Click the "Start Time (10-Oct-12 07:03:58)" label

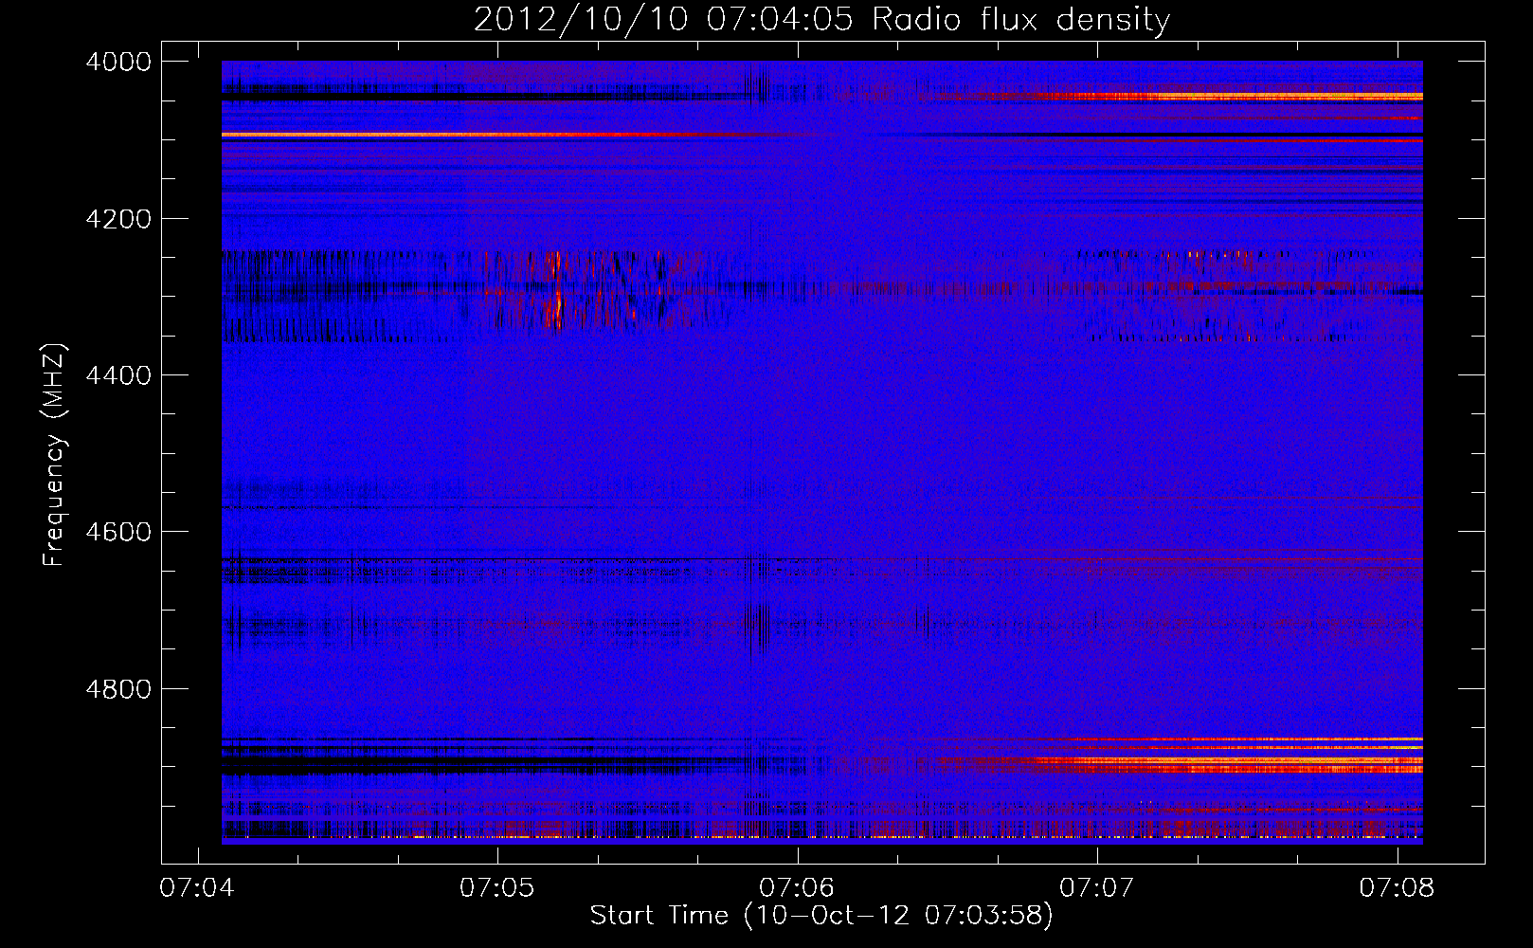821,916
